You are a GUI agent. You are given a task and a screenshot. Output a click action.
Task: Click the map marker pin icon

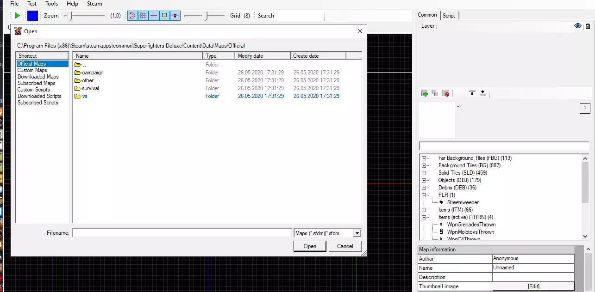pyautogui.click(x=175, y=16)
